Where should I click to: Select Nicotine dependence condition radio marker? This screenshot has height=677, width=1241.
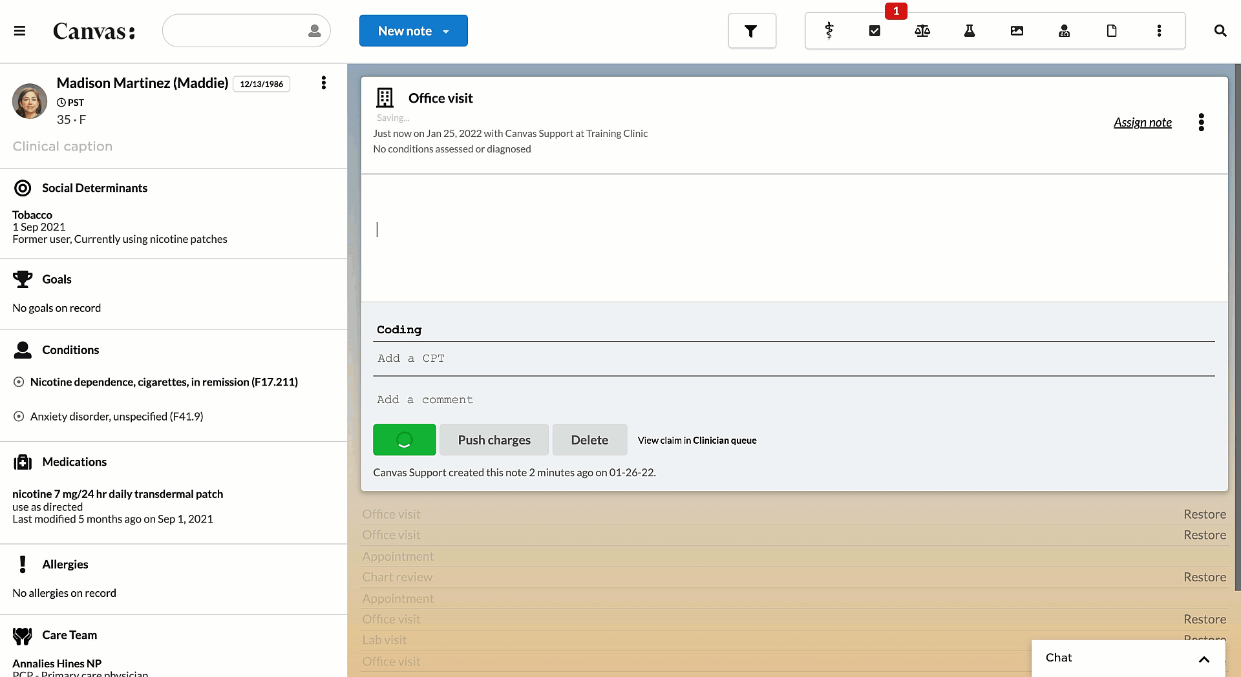click(x=19, y=382)
